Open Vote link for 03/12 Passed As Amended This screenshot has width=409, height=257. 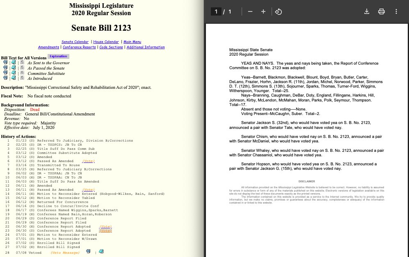click(89, 161)
